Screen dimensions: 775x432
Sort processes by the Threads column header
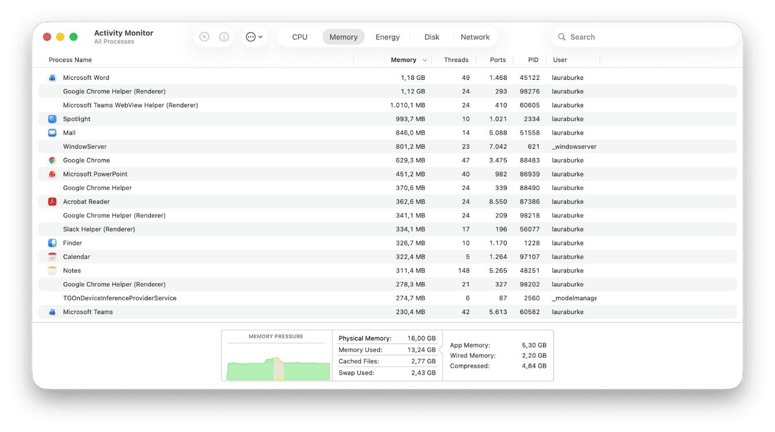point(456,60)
